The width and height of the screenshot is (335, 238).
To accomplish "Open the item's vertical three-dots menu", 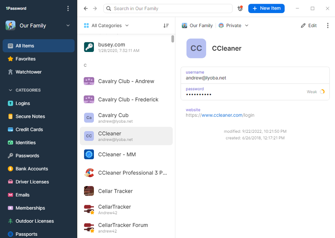I will click(328, 25).
